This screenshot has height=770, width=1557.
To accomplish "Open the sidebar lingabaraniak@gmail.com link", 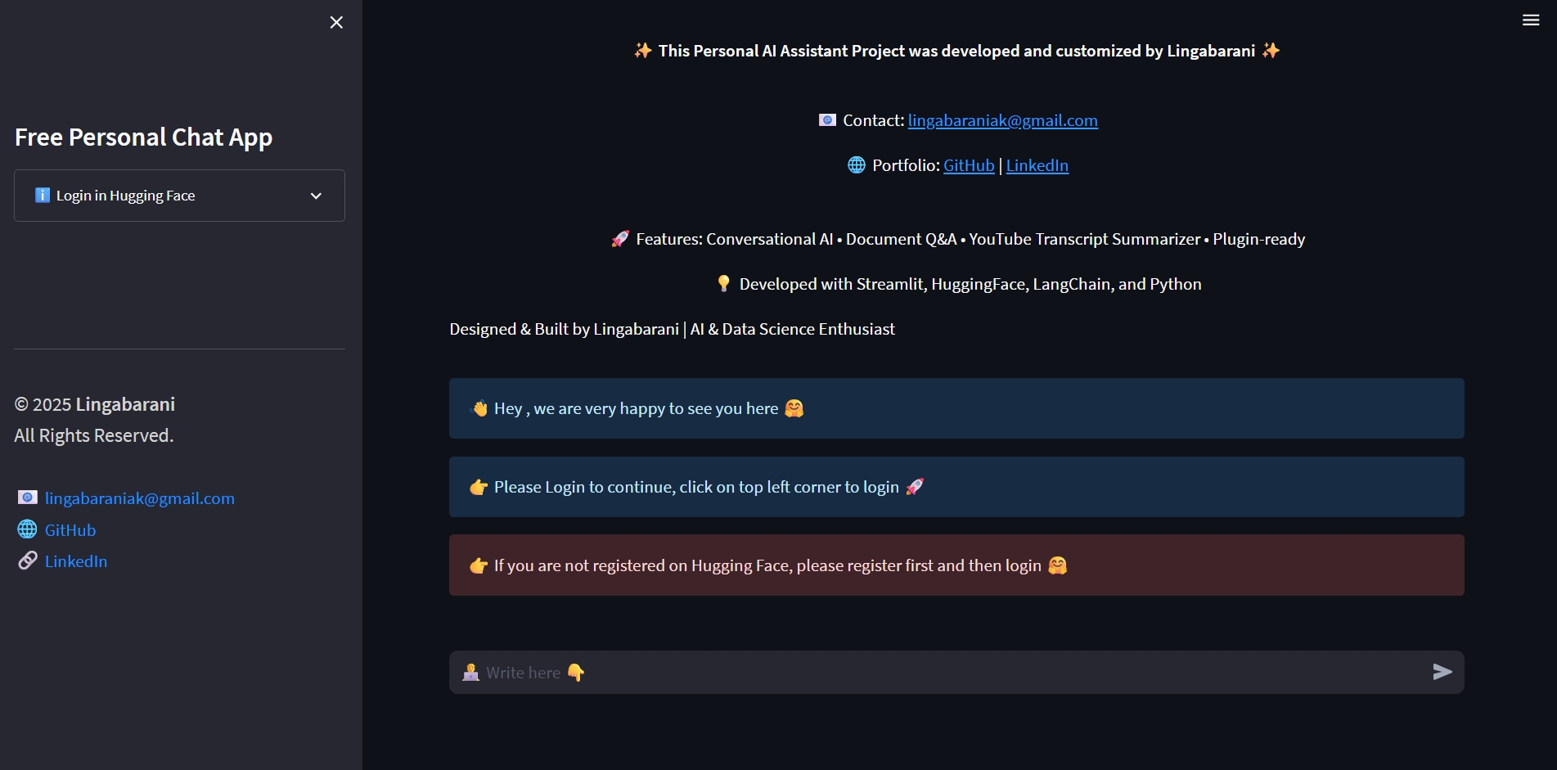I will click(140, 498).
